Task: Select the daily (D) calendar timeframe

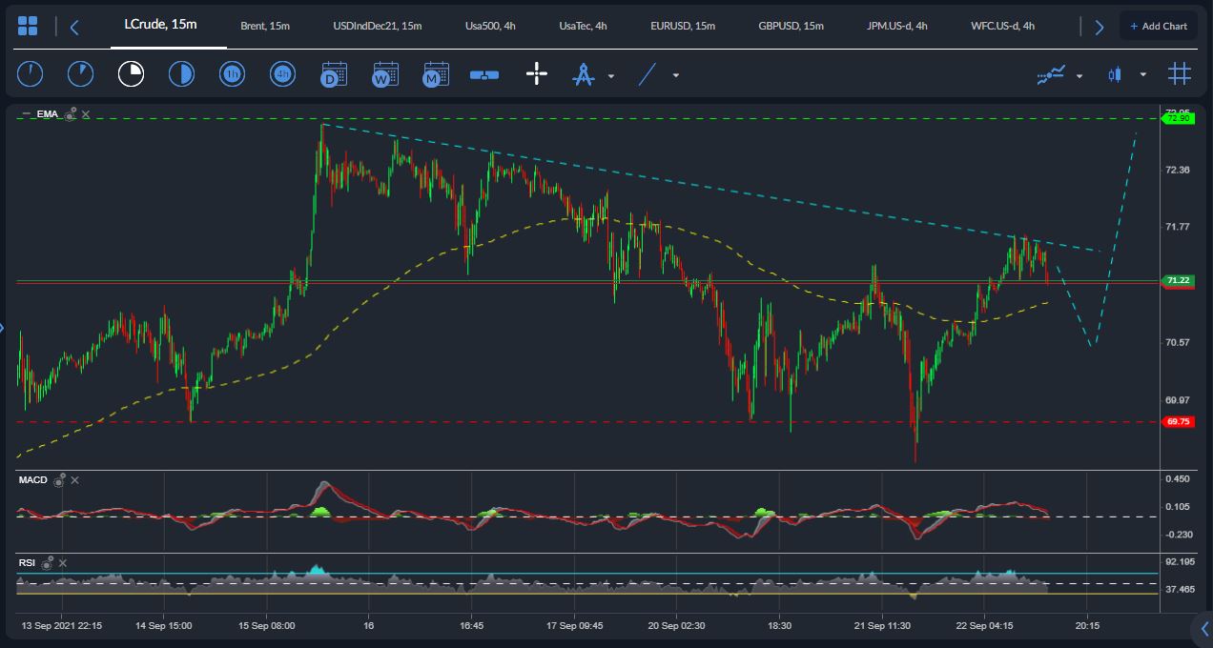Action: point(334,74)
